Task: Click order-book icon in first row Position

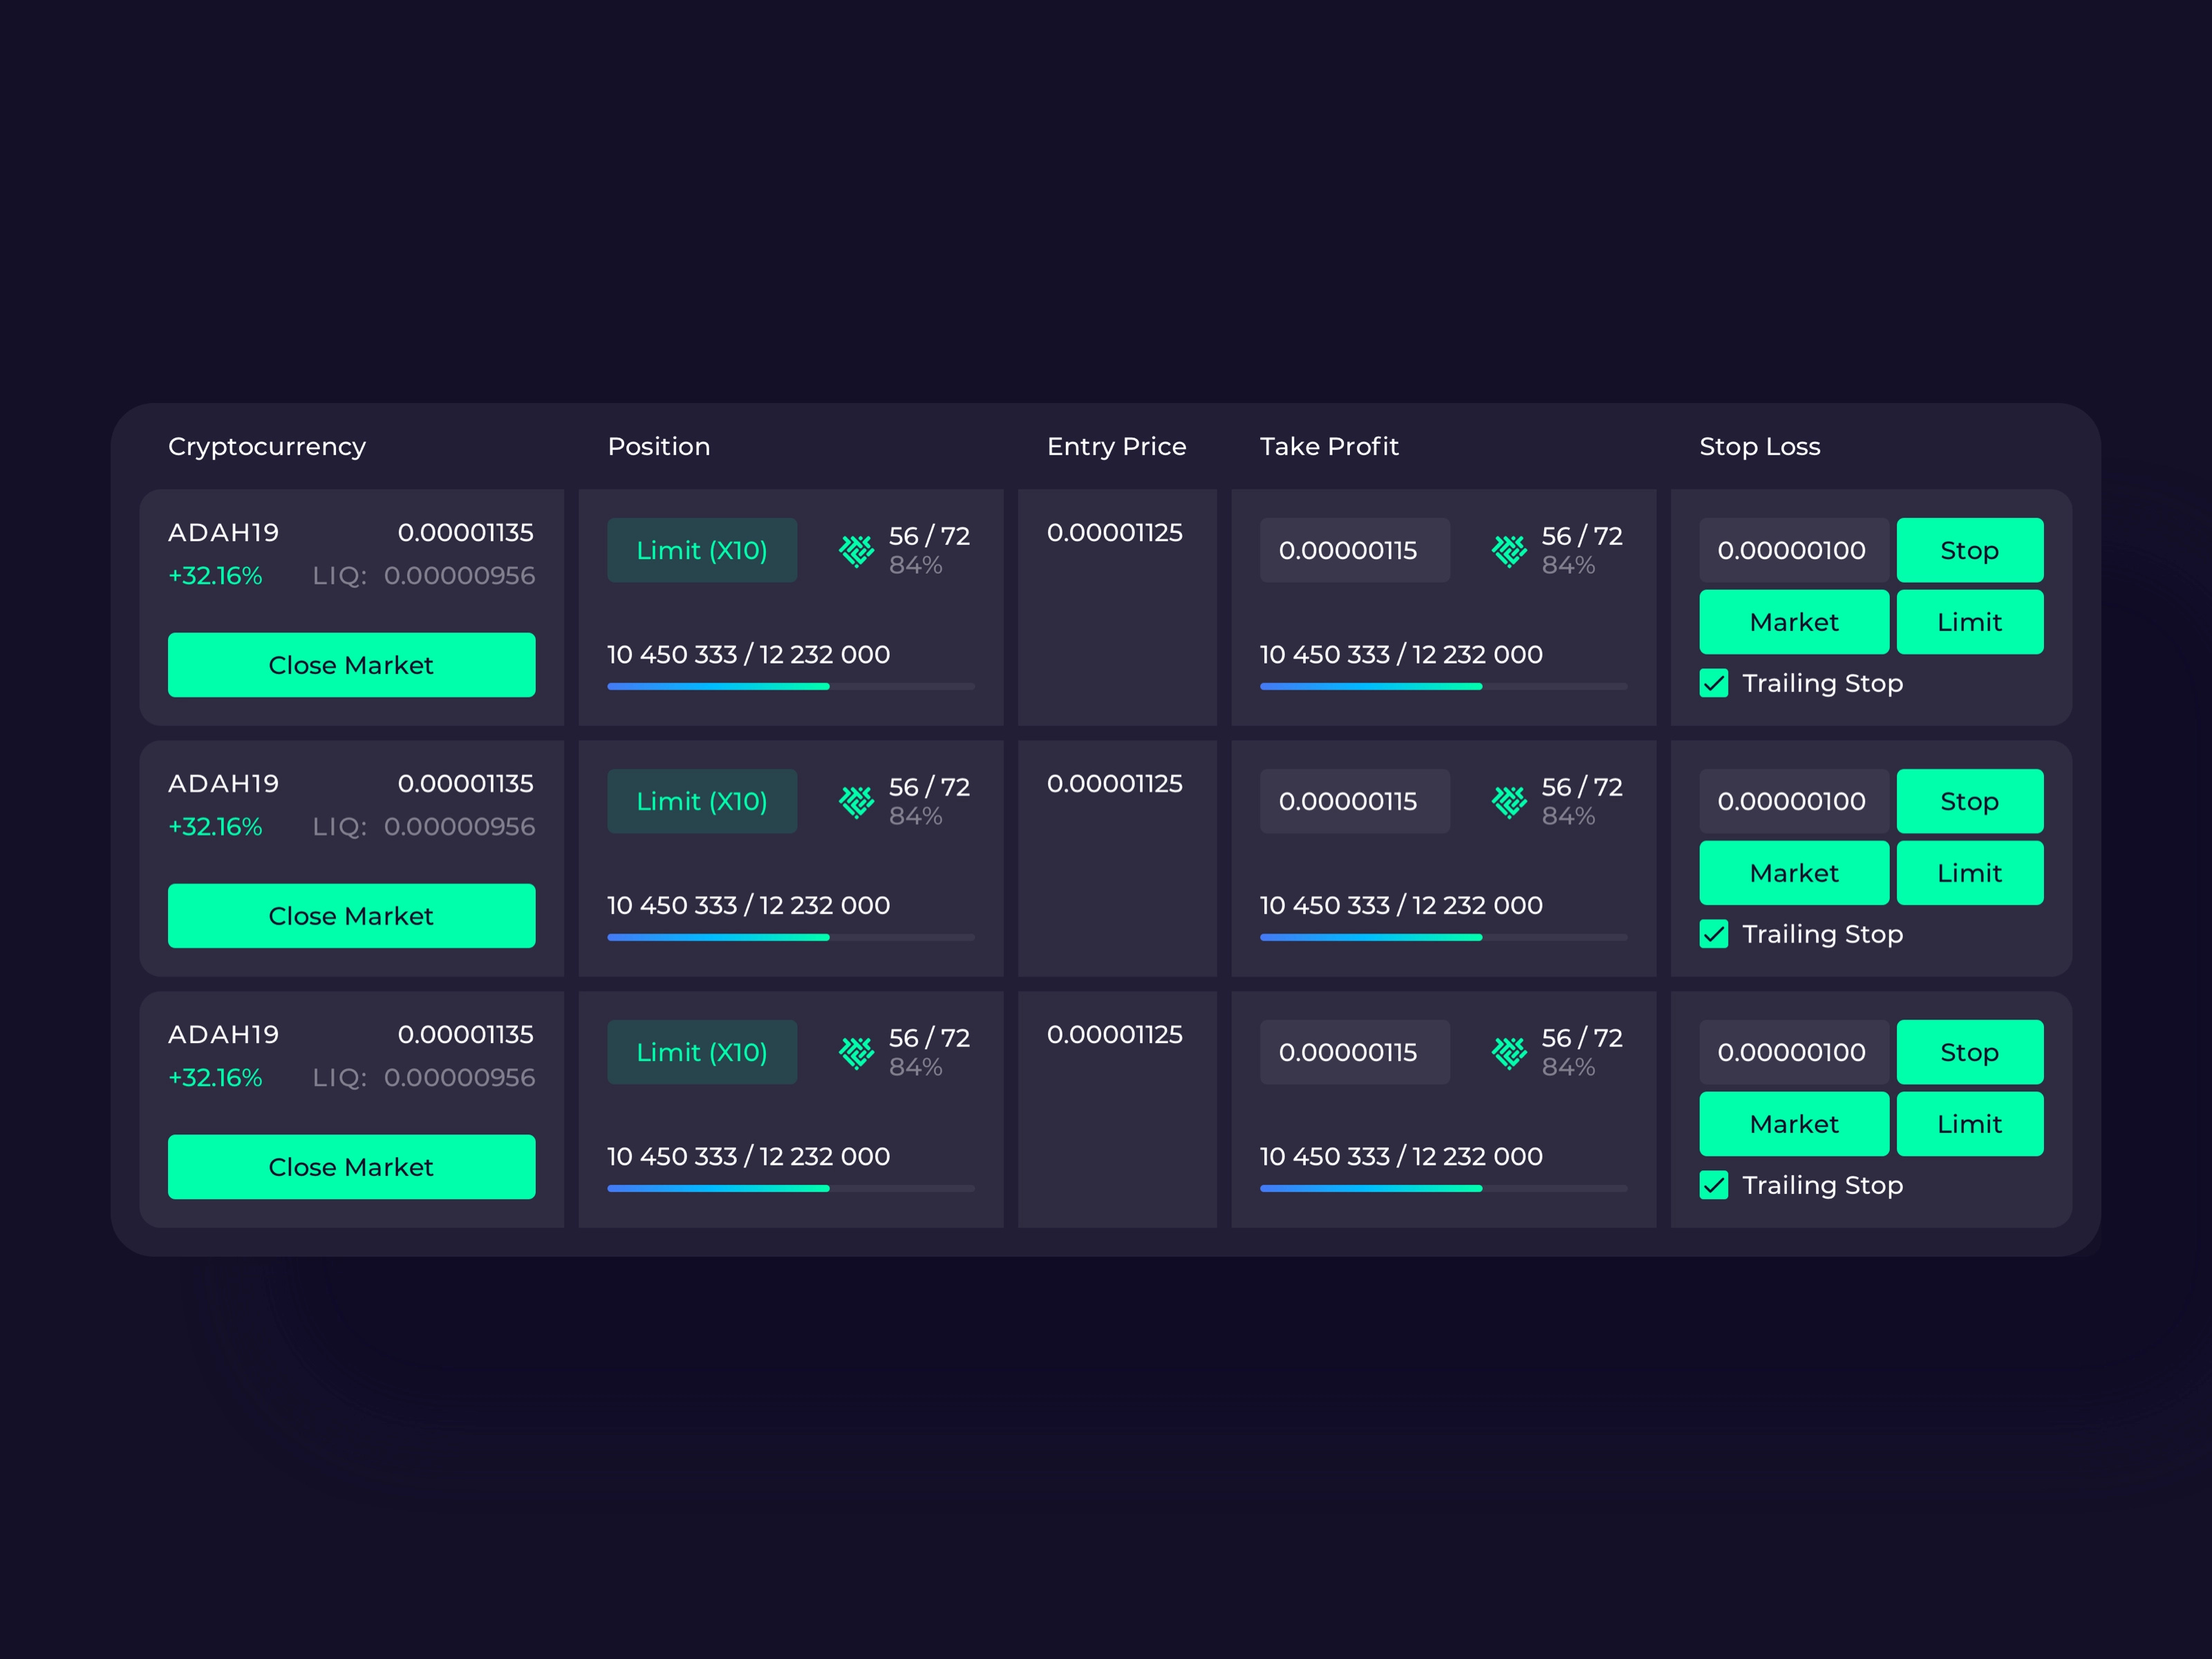Action: 856,550
